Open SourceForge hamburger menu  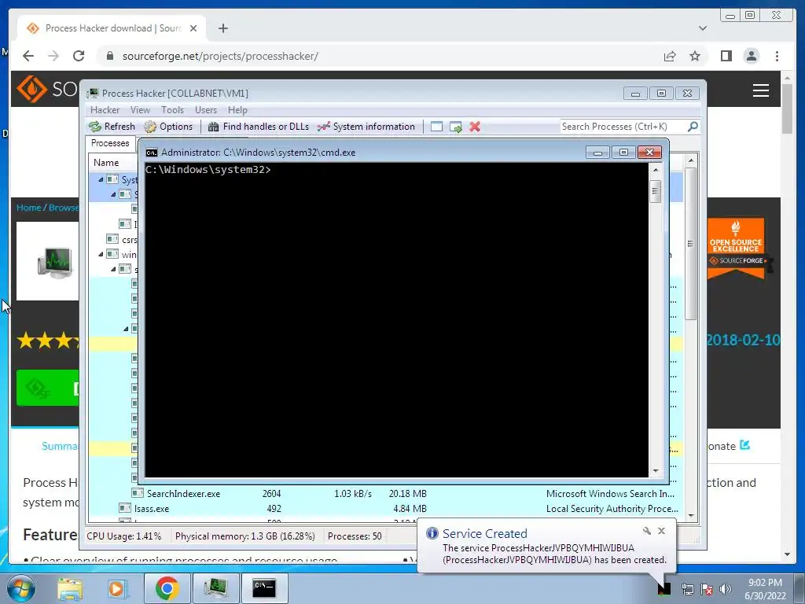pos(761,90)
